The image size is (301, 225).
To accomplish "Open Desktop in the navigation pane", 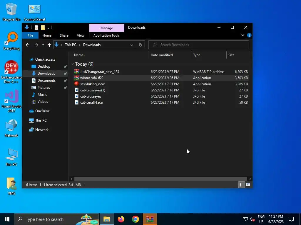I will pyautogui.click(x=44, y=67).
